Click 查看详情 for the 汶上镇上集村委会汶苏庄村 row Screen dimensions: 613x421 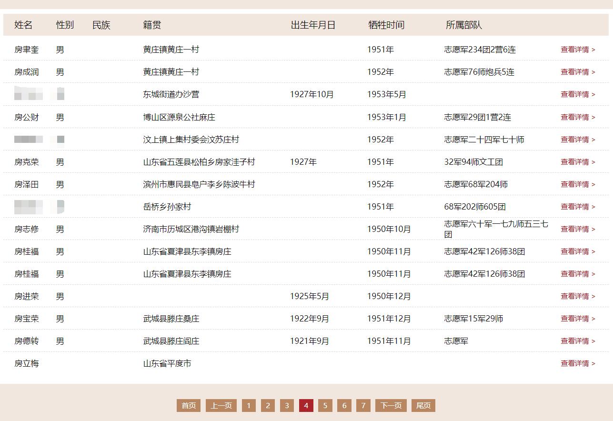coord(578,140)
